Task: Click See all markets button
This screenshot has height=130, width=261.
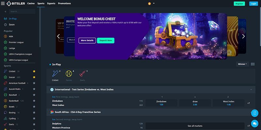Action: [x=195, y=126]
